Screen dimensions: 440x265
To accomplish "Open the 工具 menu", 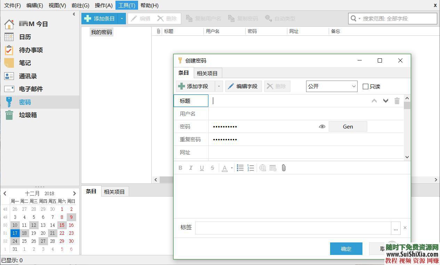I will point(127,5).
